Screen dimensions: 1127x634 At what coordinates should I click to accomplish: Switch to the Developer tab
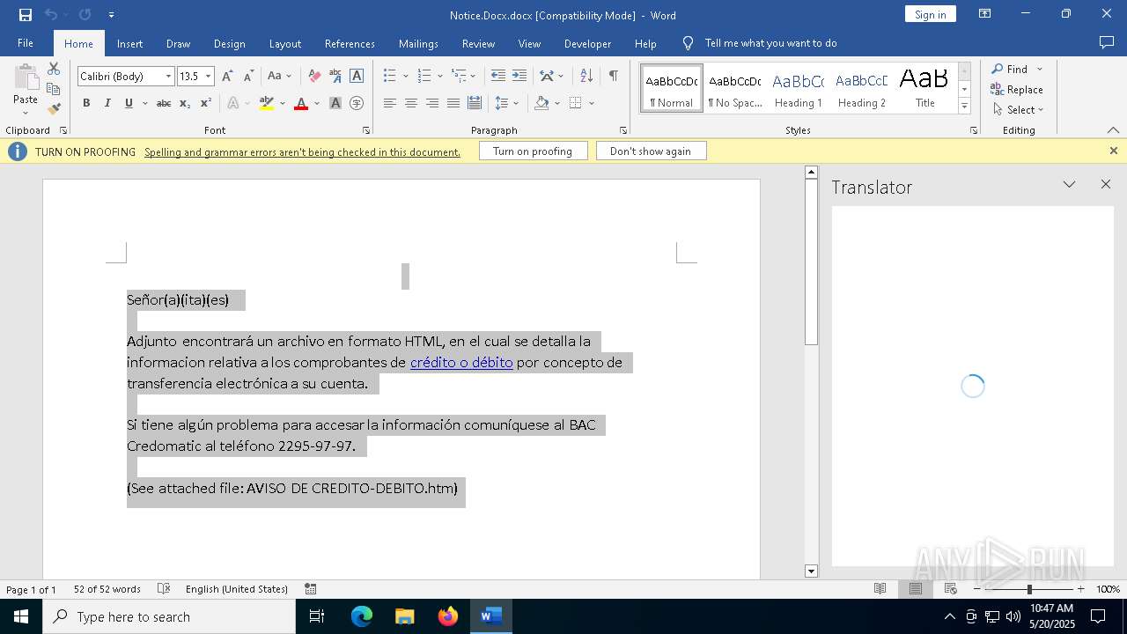pos(587,43)
